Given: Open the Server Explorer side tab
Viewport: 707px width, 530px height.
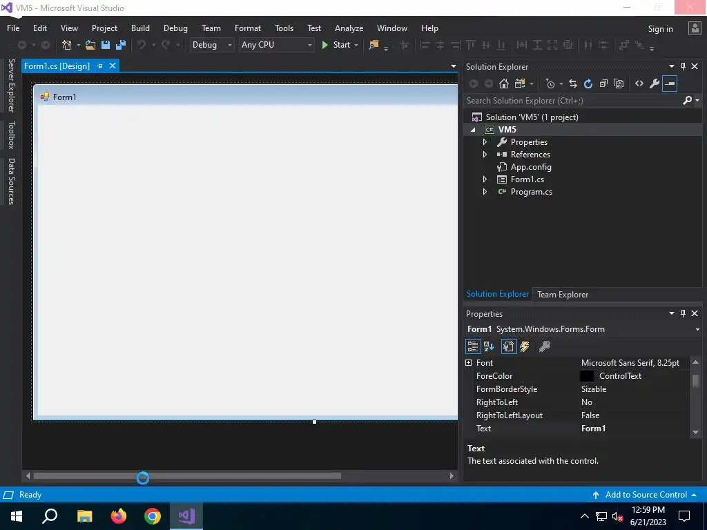Looking at the screenshot, I should tap(11, 85).
